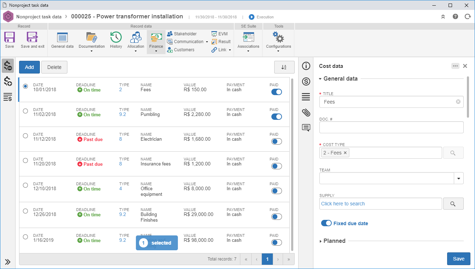This screenshot has width=475, height=269.
Task: Click the Add button
Action: tap(29, 67)
